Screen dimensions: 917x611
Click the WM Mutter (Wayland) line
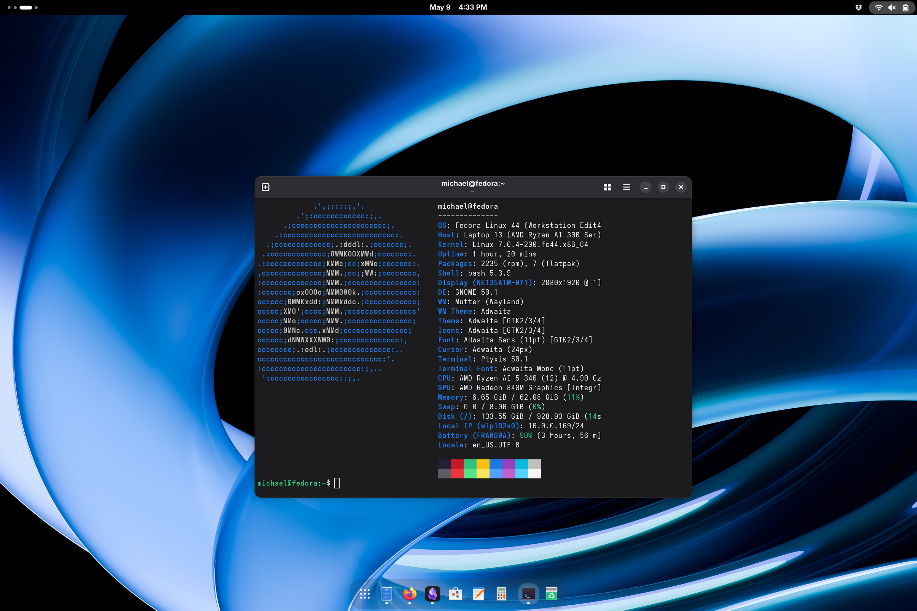tap(480, 301)
